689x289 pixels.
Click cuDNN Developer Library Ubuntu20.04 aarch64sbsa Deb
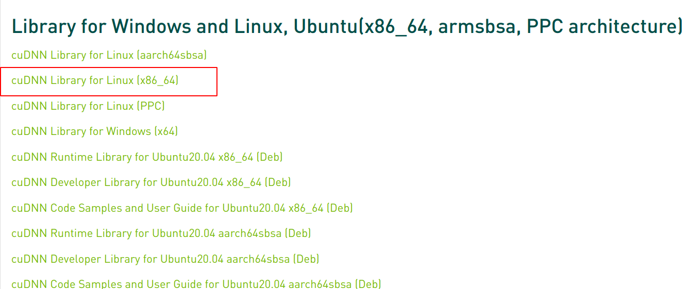(x=165, y=259)
